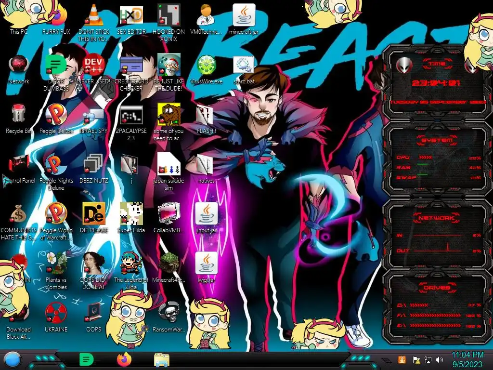Open the natives folder
Screen dimensions: 493x370
pyautogui.click(x=206, y=168)
